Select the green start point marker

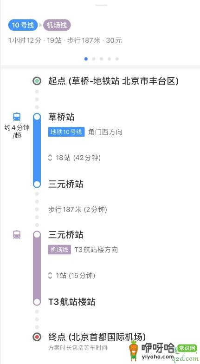[37, 81]
